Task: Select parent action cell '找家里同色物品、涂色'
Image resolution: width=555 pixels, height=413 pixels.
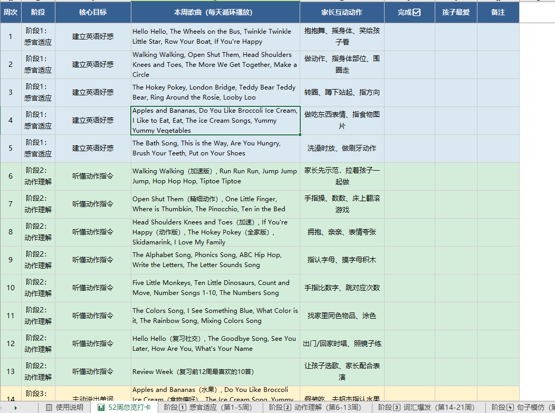Action: 342,316
